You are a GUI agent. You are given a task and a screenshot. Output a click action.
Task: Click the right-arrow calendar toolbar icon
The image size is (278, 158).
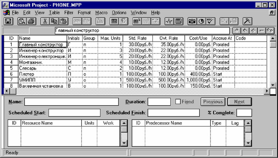click(234, 21)
